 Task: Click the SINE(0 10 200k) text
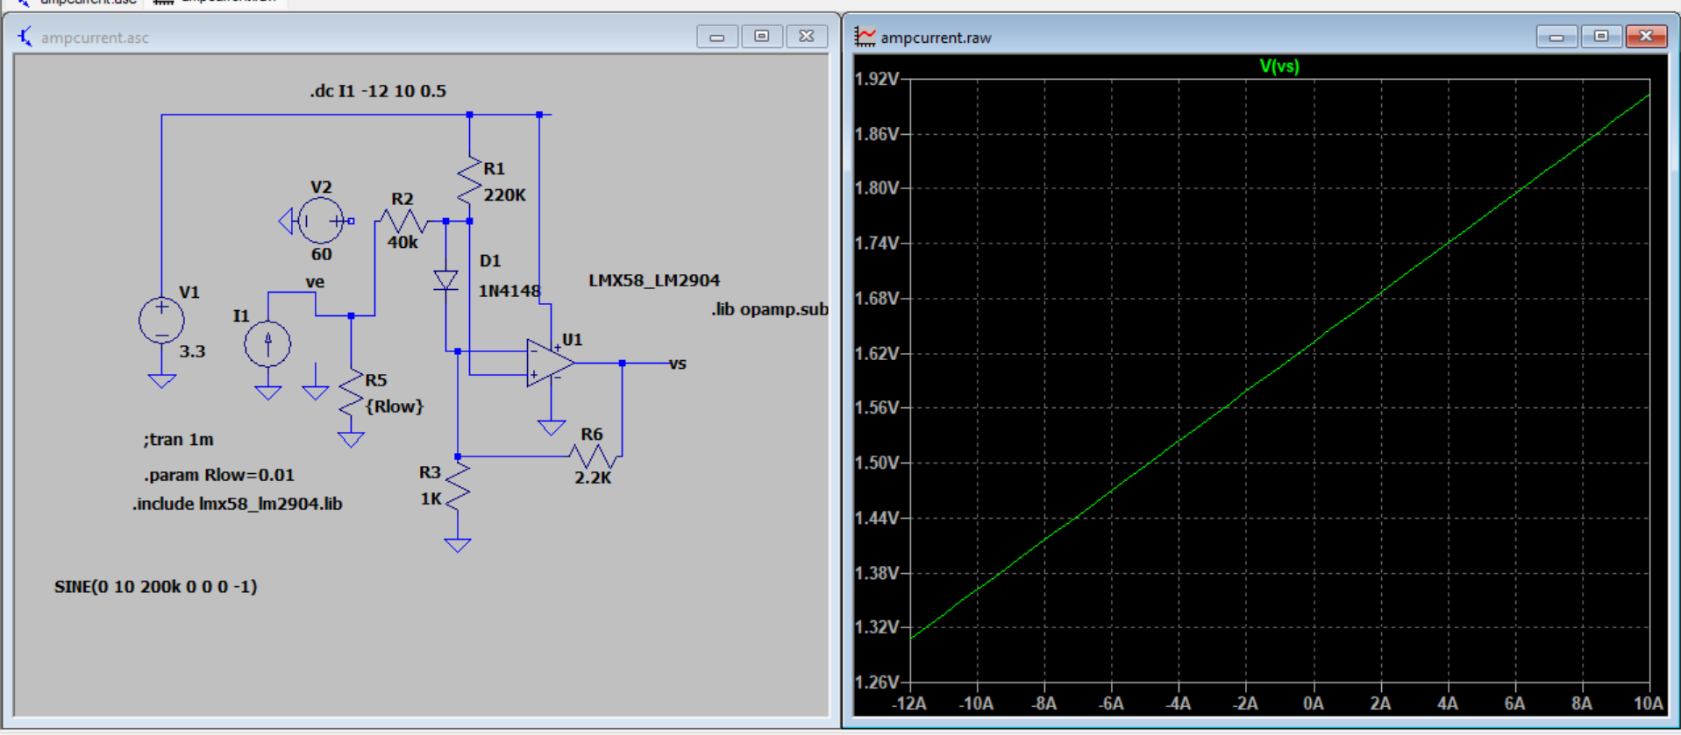155,587
